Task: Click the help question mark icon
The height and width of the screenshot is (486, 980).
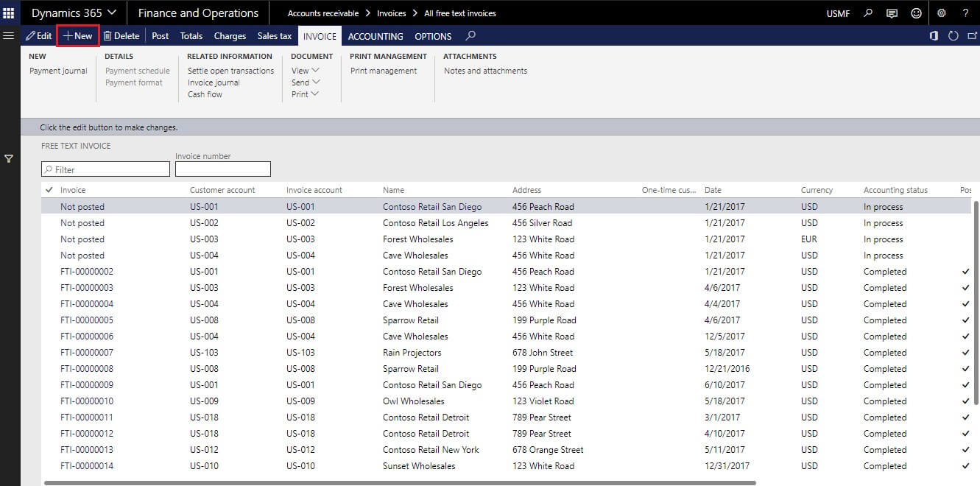Action: click(x=966, y=13)
